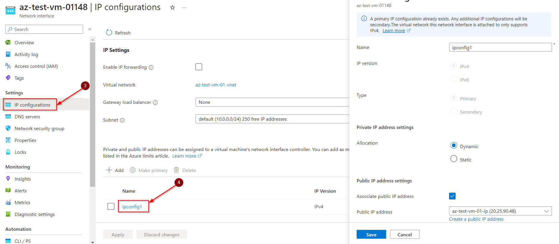
Task: Click the Properties bars icon
Action: tap(8, 140)
